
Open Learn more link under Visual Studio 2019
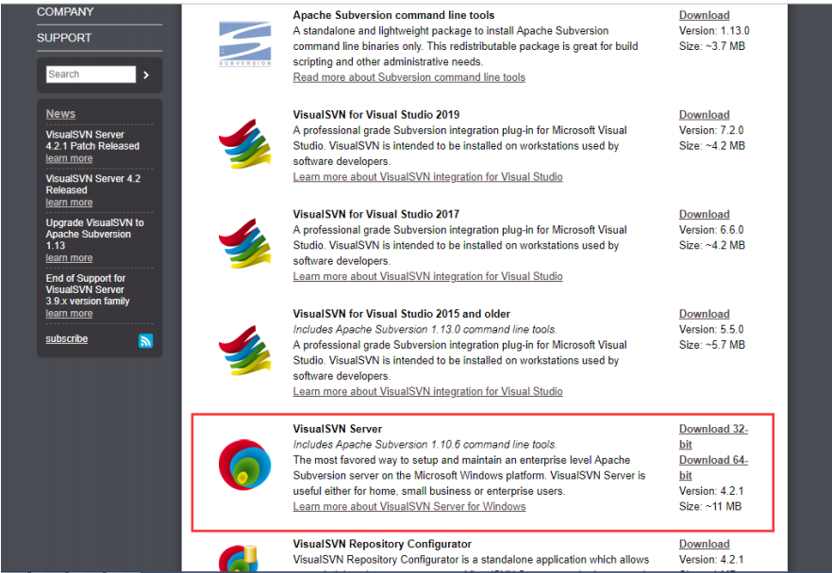coord(427,177)
